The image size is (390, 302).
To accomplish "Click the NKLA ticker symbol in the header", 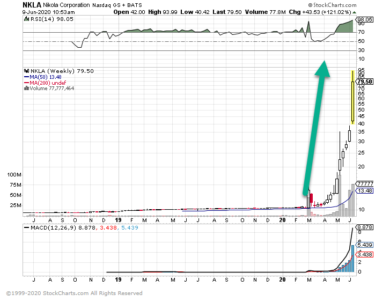I will coord(32,5).
